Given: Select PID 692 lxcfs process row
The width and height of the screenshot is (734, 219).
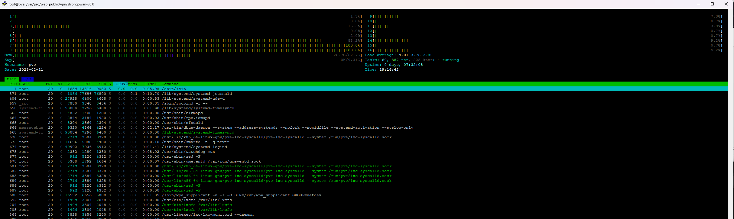Looking at the screenshot, I should [x=364, y=200].
